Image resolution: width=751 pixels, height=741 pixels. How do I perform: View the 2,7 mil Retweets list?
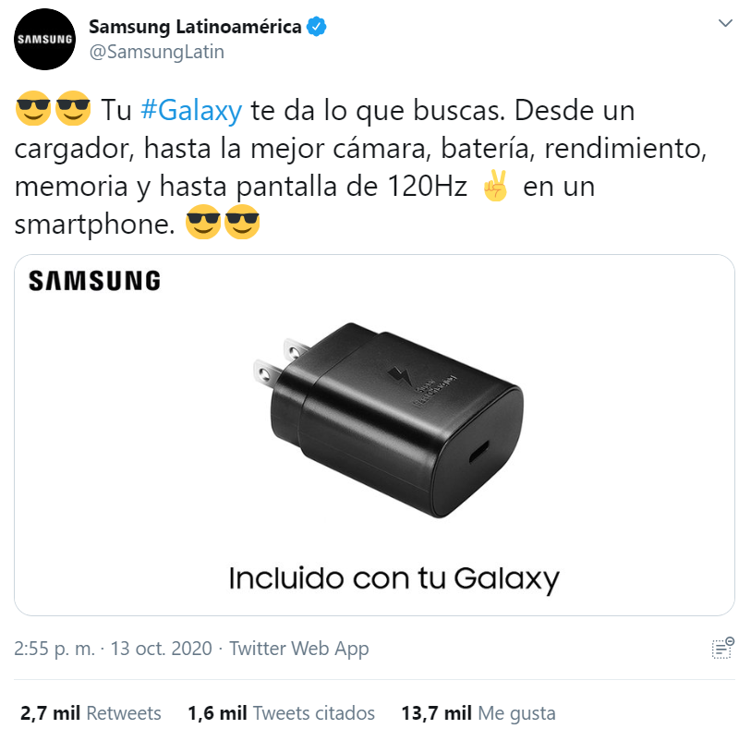tap(91, 713)
